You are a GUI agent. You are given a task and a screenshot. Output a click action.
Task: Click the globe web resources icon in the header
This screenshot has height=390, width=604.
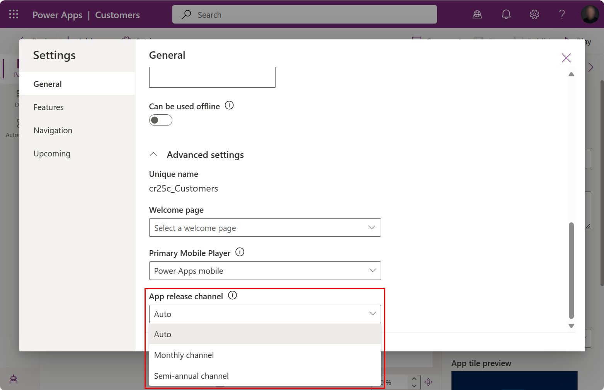(477, 14)
